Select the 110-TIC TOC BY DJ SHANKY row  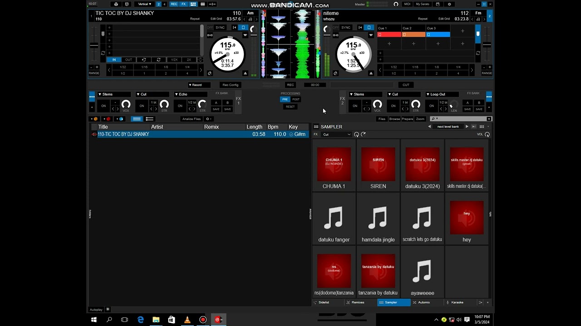pos(199,134)
